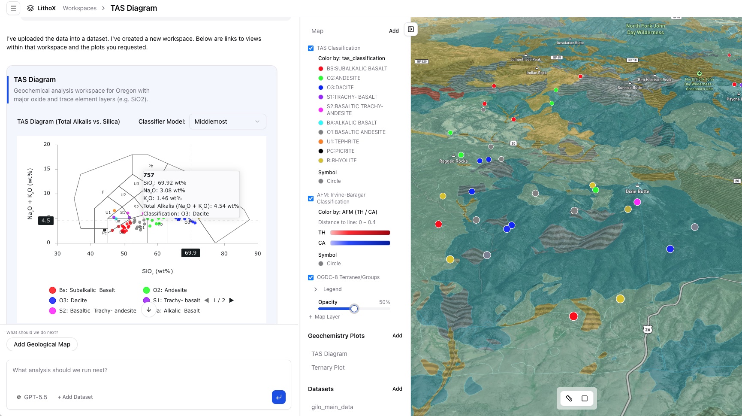Click 'Distance to line: 0 – 0.4' text
This screenshot has height=416, width=742.
(x=347, y=222)
